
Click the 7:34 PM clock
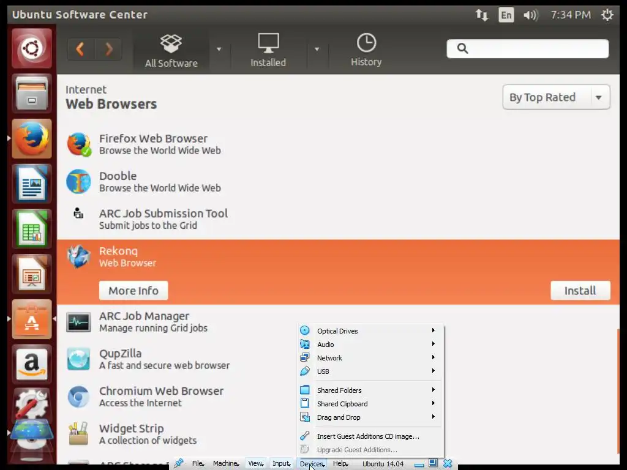(x=571, y=15)
